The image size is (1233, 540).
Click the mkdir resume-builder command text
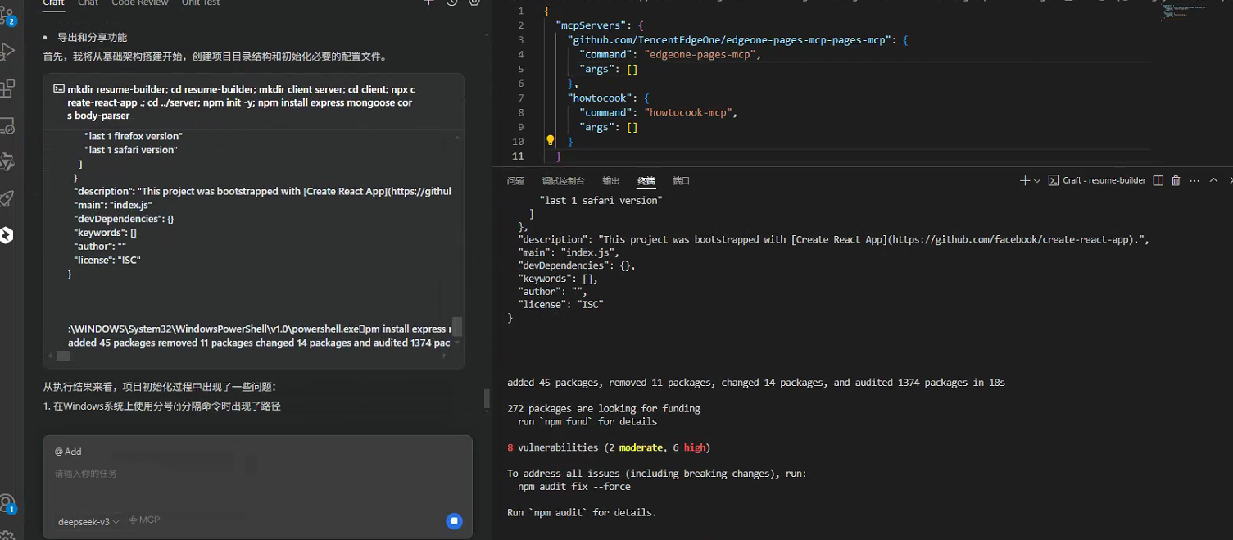(x=242, y=102)
